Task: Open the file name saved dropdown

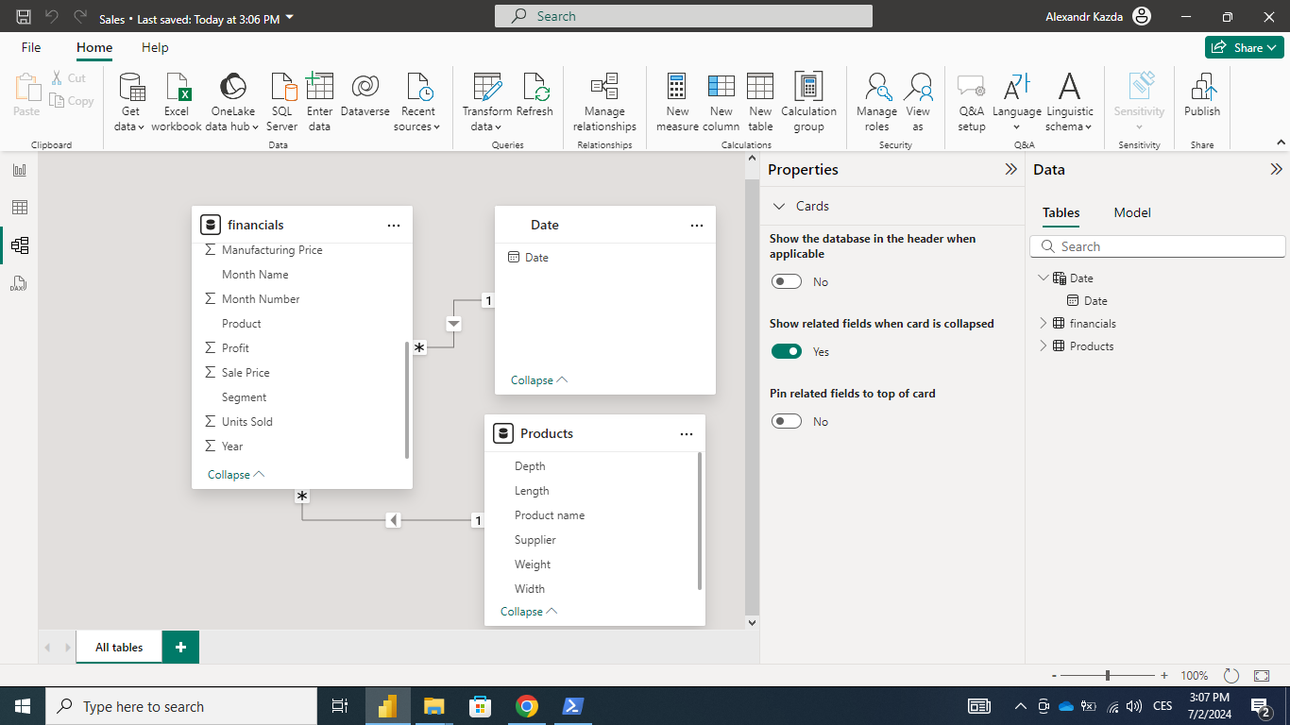Action: pyautogui.click(x=289, y=18)
